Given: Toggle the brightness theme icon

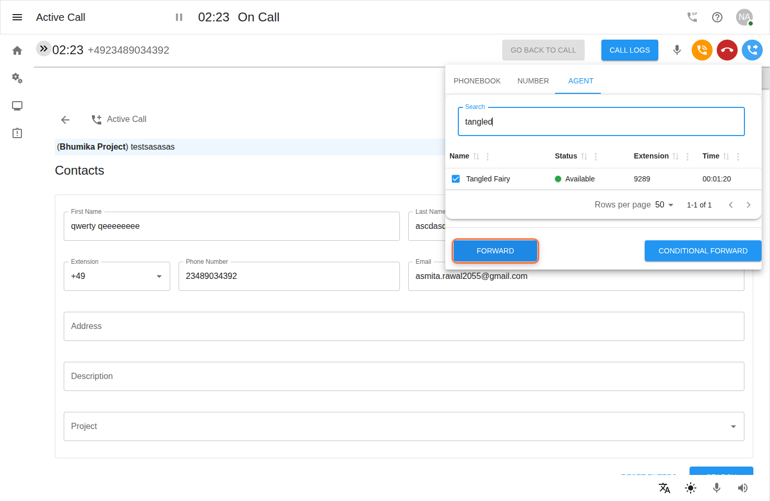Looking at the screenshot, I should point(690,488).
